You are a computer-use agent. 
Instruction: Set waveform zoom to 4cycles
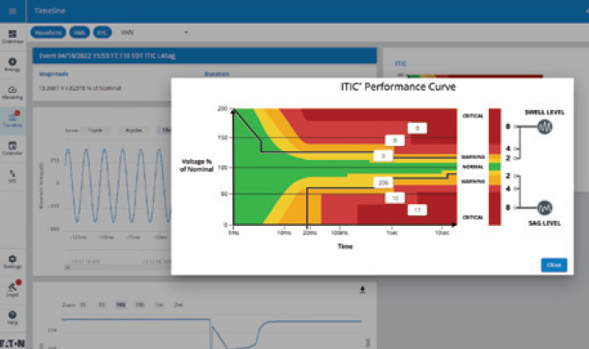click(134, 130)
